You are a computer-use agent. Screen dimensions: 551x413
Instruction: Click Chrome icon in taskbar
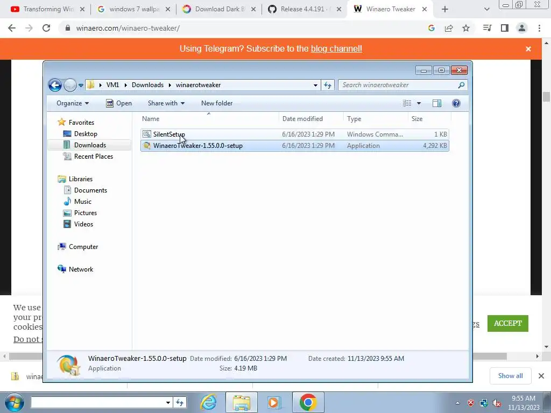(308, 402)
